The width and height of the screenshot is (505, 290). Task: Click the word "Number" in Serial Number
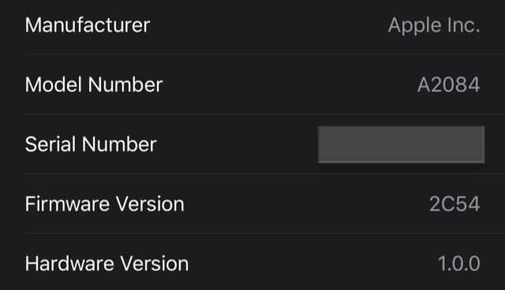click(x=119, y=144)
